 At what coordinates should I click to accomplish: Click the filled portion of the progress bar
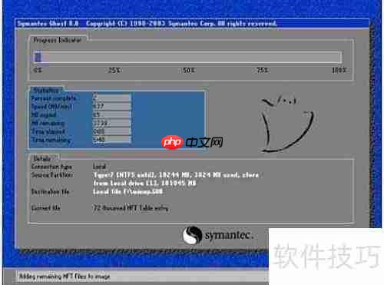(x=38, y=57)
